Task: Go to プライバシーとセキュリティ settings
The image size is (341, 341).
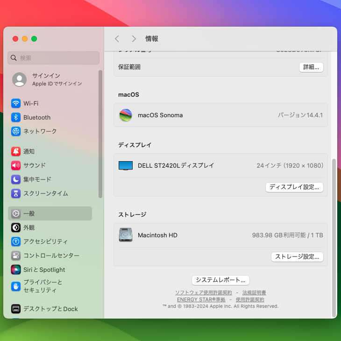Action: coord(43,286)
